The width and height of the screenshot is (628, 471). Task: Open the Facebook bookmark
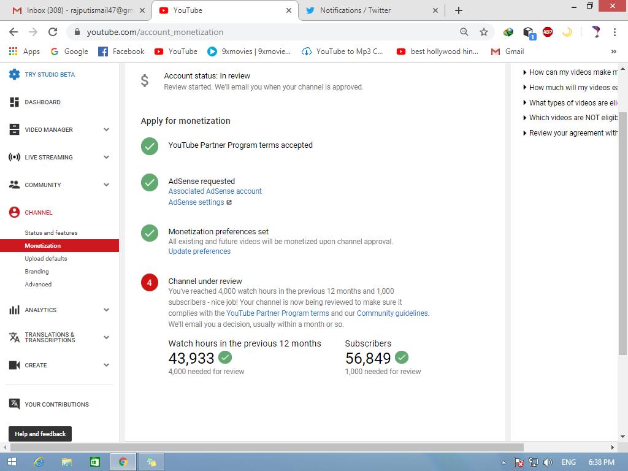pyautogui.click(x=121, y=52)
